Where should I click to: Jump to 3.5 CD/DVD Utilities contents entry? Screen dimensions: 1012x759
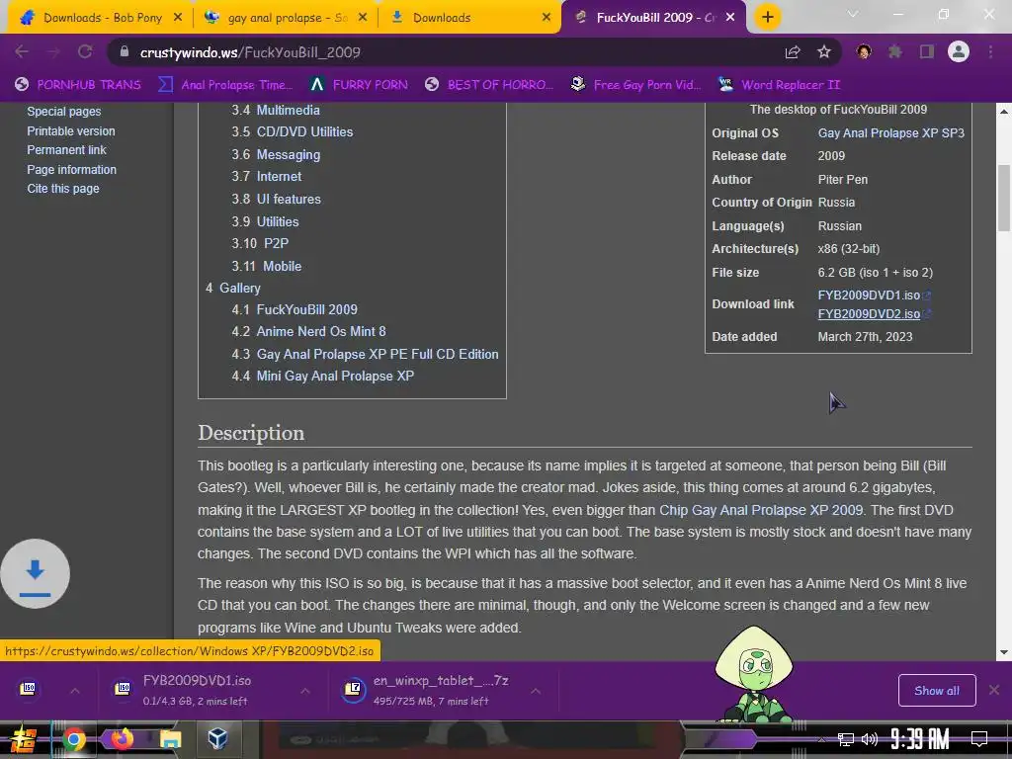pyautogui.click(x=293, y=131)
